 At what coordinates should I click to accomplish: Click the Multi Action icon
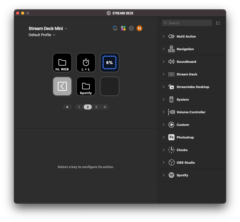click(171, 37)
